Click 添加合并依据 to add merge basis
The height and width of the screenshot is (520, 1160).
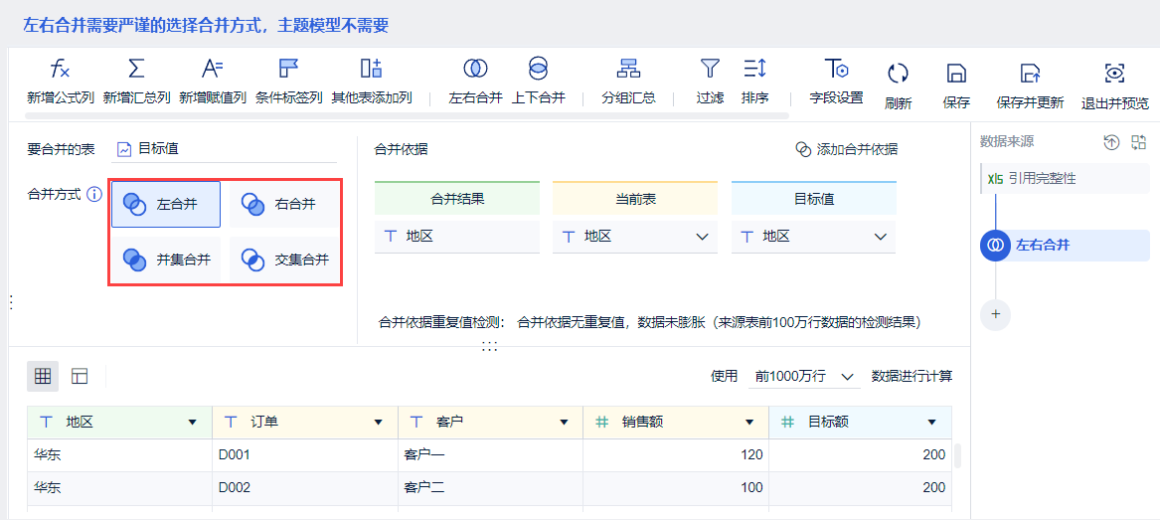[x=846, y=149]
